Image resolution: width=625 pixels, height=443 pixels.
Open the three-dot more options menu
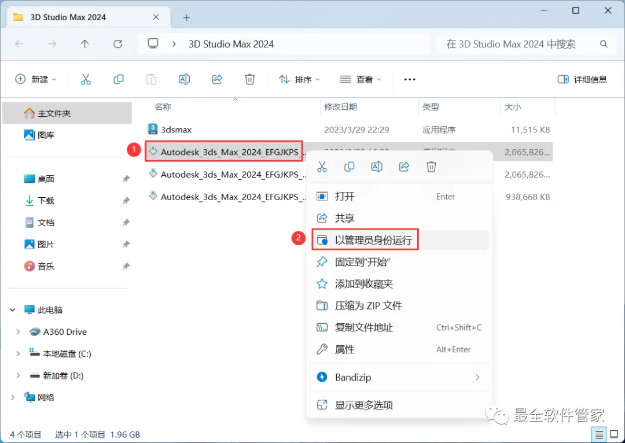[x=409, y=79]
